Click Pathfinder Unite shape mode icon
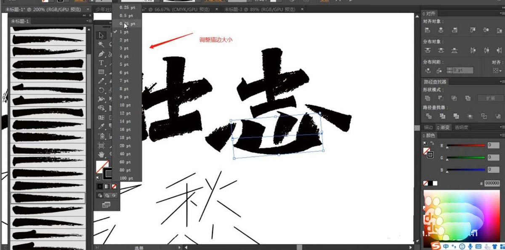 428,98
